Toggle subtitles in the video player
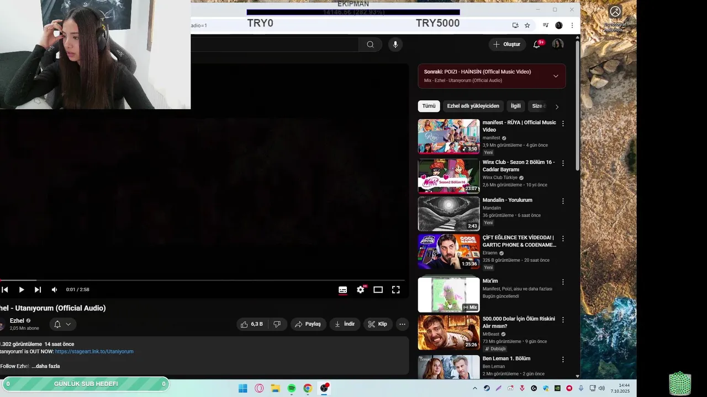 coord(343,289)
